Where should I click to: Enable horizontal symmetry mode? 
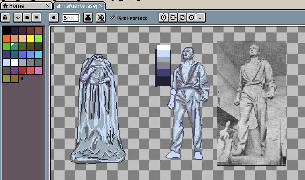[x=163, y=18]
